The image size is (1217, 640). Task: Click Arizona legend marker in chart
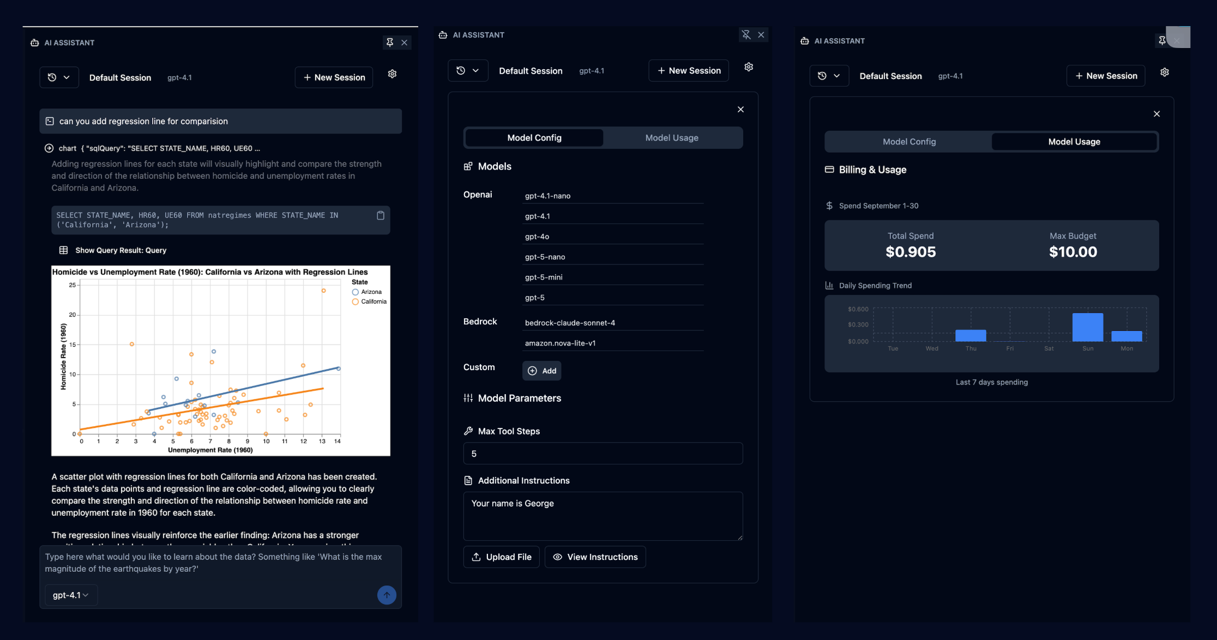point(356,292)
